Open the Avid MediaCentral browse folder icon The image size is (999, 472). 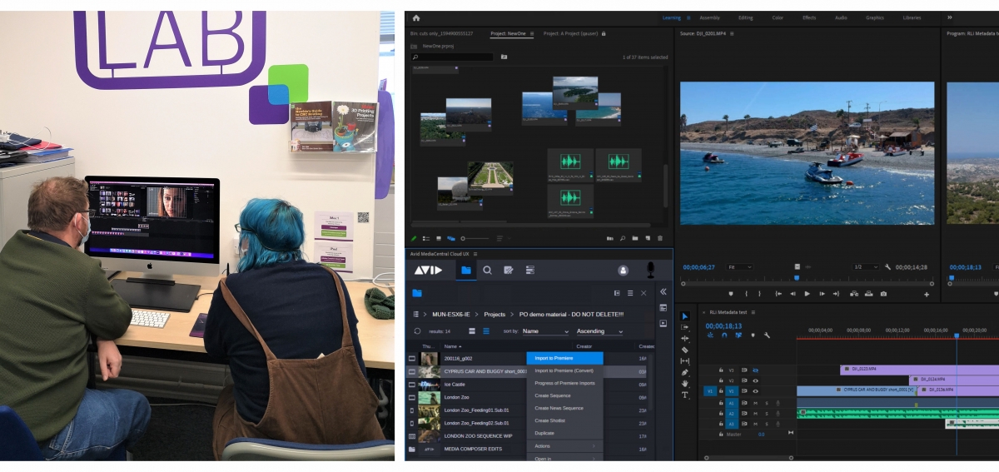pos(466,270)
